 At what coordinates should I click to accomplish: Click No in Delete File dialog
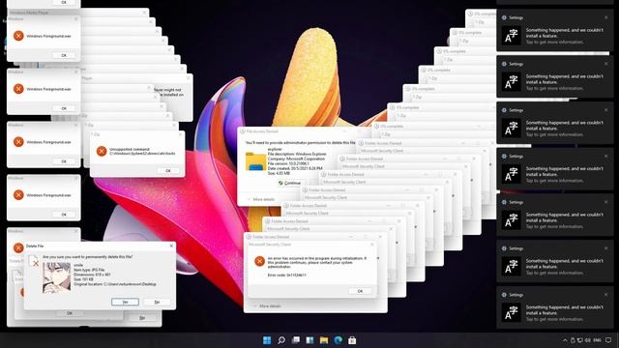coord(157,302)
